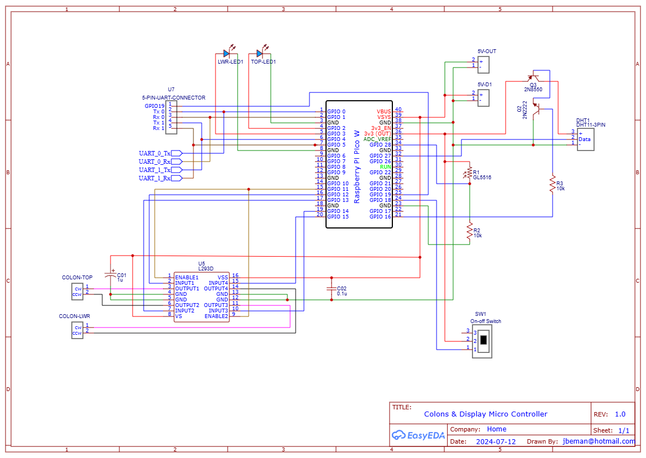646x458 pixels.
Task: Select the UART_1_Tx net port flag
Action: [x=176, y=170]
